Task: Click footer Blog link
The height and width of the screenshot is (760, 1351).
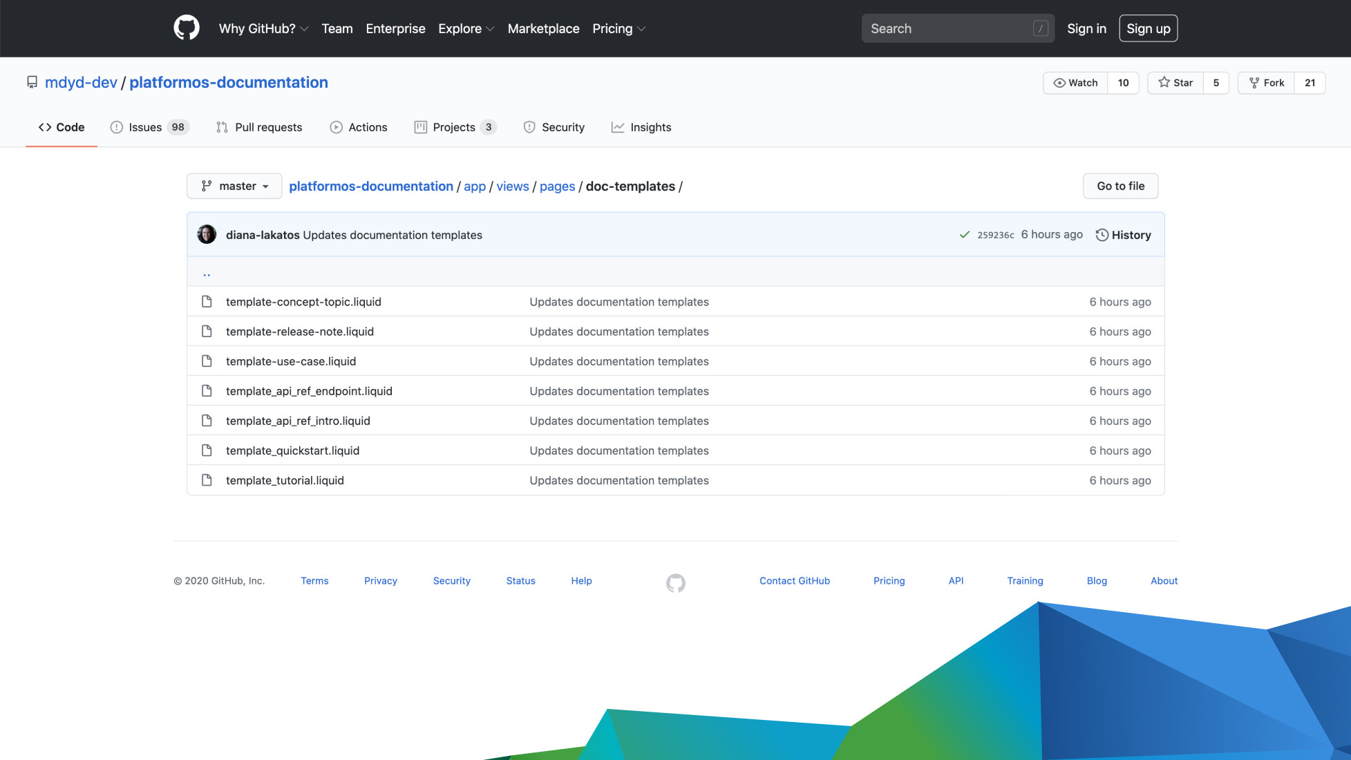Action: [1097, 580]
